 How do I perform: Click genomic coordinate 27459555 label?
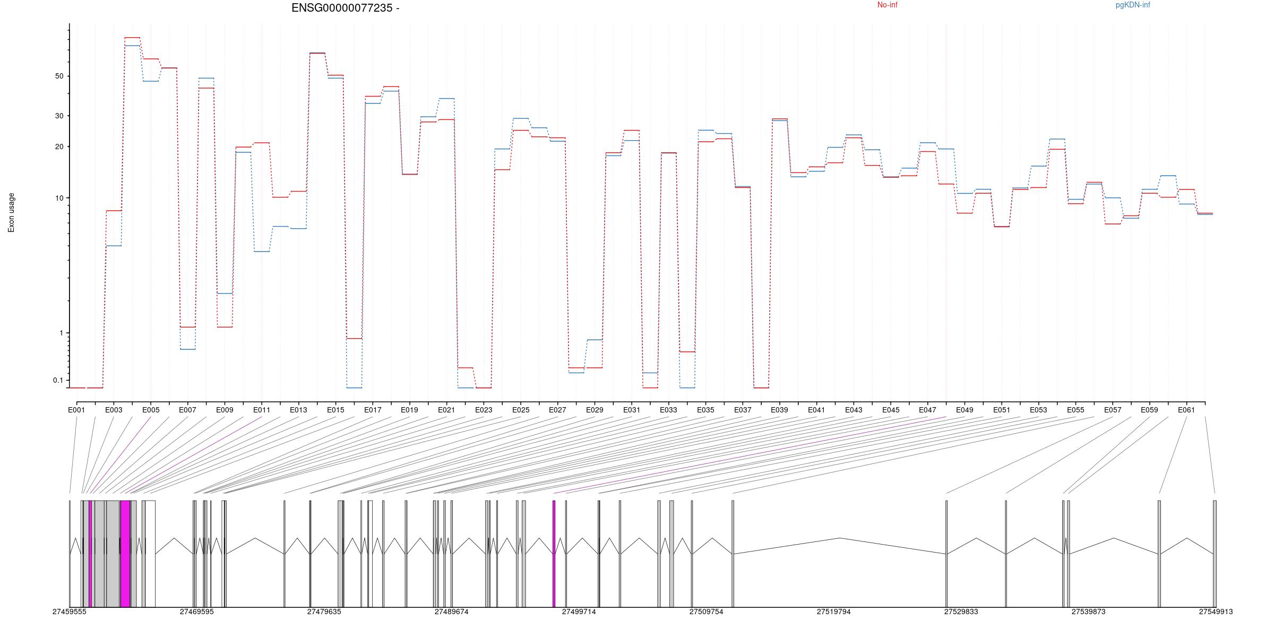[x=69, y=612]
